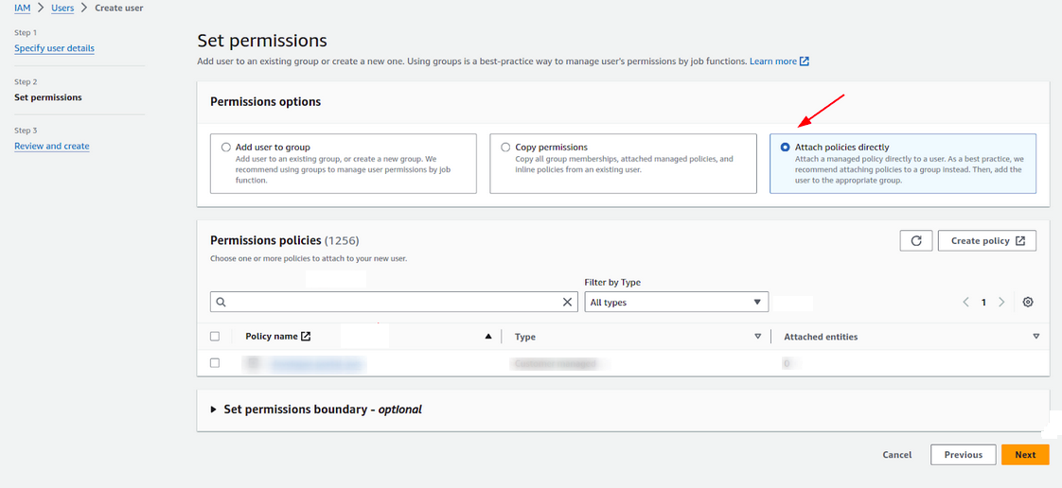This screenshot has height=488, width=1062.
Task: Clear the search box with X icon
Action: [x=568, y=302]
